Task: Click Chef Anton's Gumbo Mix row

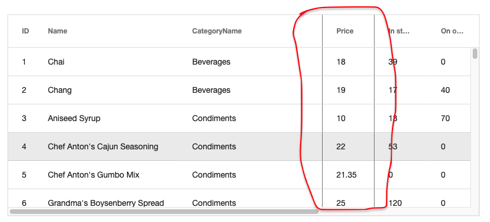Action: pos(239,175)
